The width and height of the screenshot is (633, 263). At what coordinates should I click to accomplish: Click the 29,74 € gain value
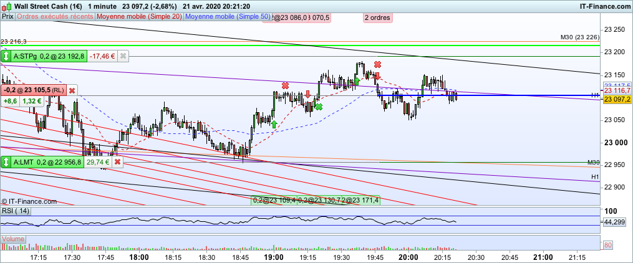[98, 162]
